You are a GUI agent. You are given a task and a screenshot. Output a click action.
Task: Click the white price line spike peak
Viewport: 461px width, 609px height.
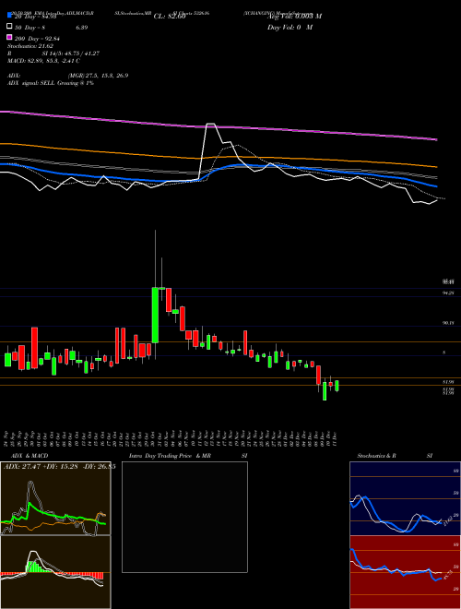pyautogui.click(x=210, y=124)
